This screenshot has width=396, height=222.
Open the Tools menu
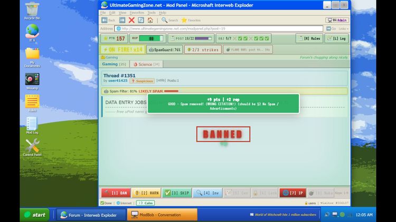click(152, 13)
